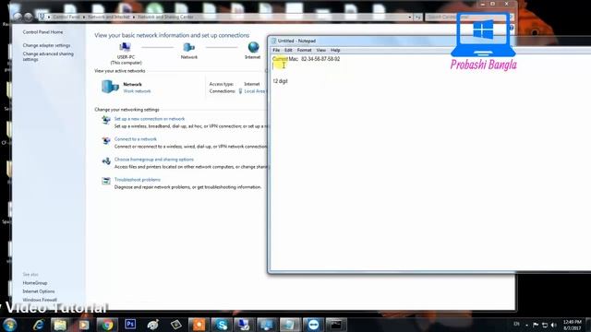The width and height of the screenshot is (591, 332).
Task: Click the Network icon in map
Action: [188, 47]
